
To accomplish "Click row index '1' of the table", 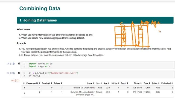I will pos(24,93).
